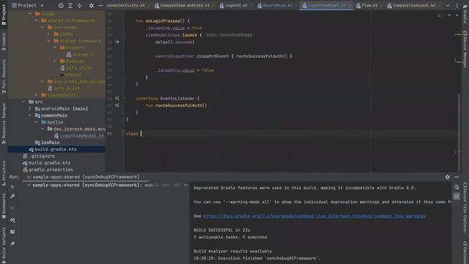Screen dimensions: 469x264
Task: Open Run panel gear settings
Action: [448, 177]
